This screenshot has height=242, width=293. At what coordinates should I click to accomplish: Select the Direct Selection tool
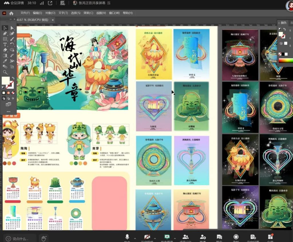click(x=12, y=28)
